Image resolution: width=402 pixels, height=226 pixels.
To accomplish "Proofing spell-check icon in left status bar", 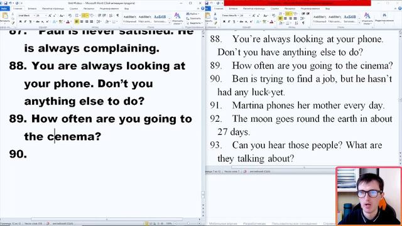I will [x=48, y=223].
